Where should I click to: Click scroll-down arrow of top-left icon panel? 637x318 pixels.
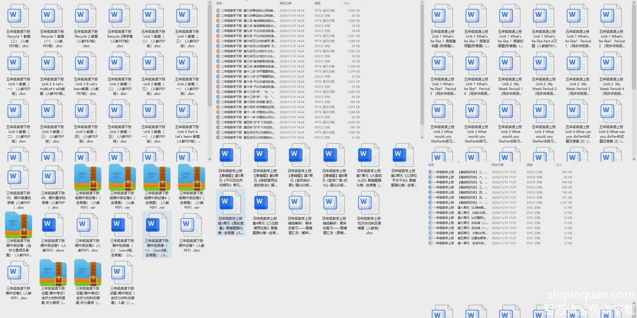210,159
